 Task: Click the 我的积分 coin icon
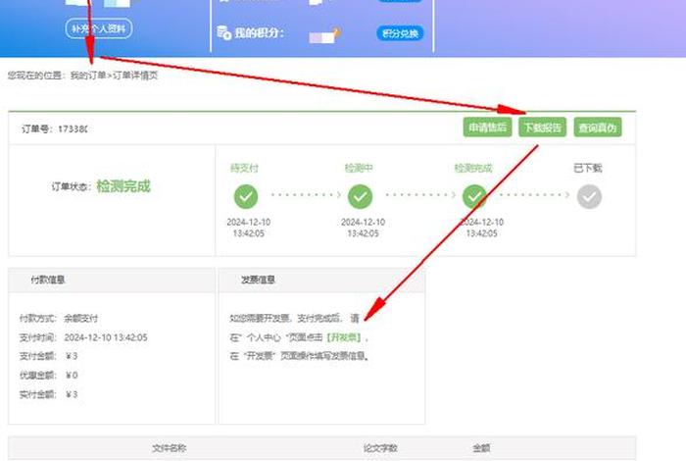pos(224,32)
